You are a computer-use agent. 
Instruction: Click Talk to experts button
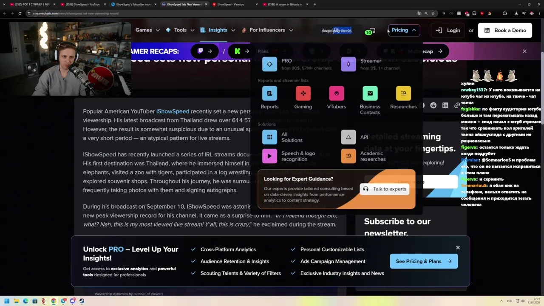(385, 189)
